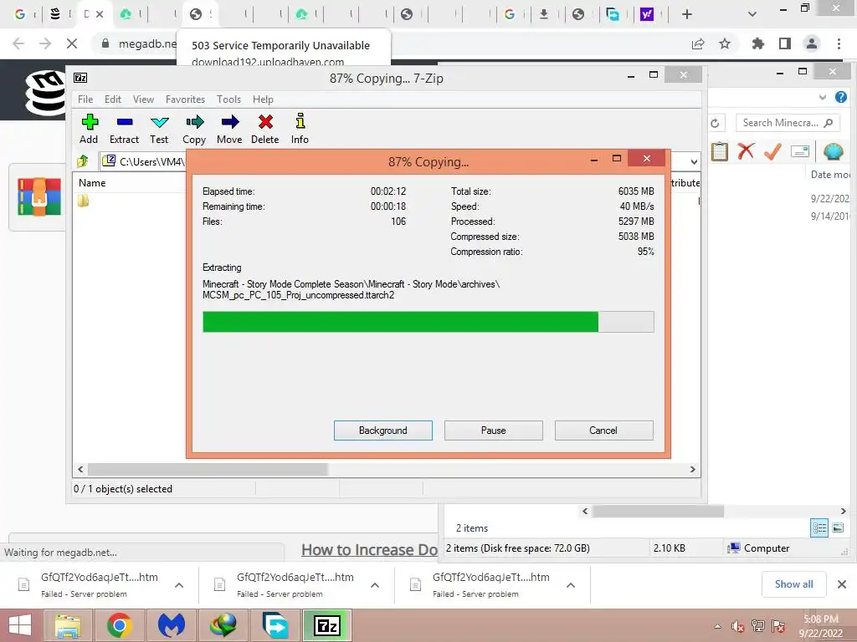The width and height of the screenshot is (857, 642).
Task: Click the Search Minecraft field in Explorer
Action: click(788, 123)
